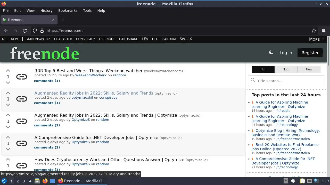Screen dimensions: 330x185
Task: Open the HANDSHAKE forum link
Action: (x=128, y=39)
